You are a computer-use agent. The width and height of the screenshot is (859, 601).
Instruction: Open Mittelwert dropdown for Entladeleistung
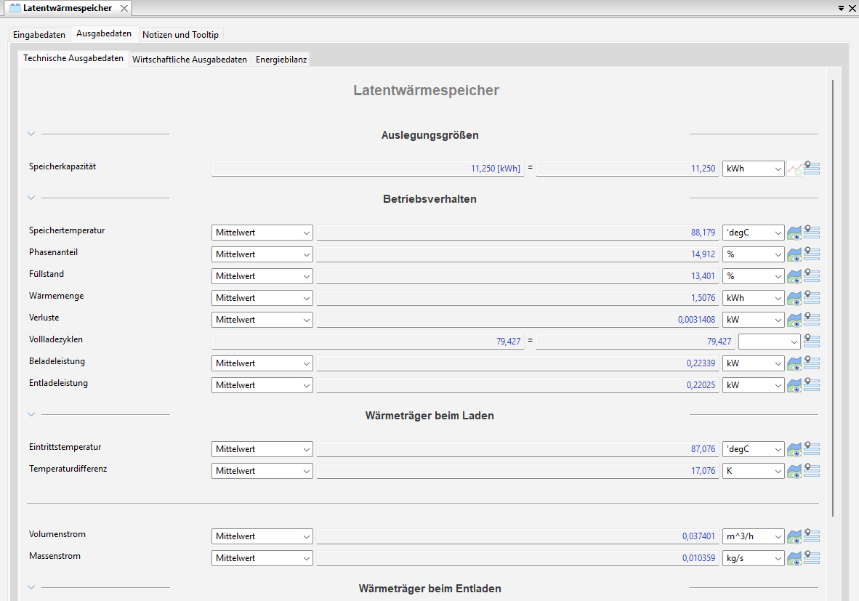[262, 385]
